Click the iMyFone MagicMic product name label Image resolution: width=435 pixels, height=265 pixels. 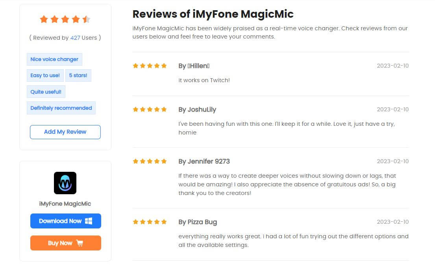pyautogui.click(x=65, y=204)
